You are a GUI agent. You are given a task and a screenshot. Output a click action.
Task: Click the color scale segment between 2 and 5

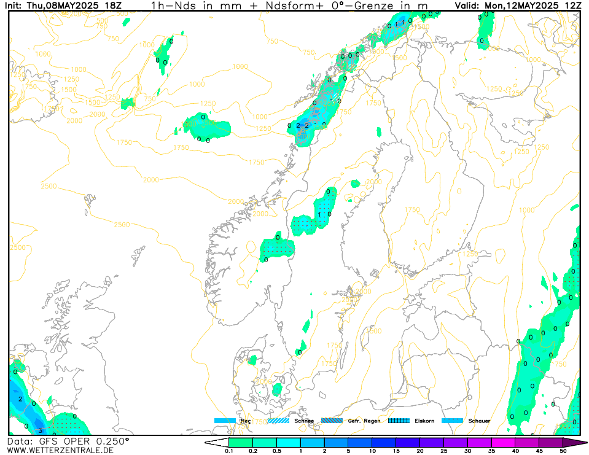[336, 443]
